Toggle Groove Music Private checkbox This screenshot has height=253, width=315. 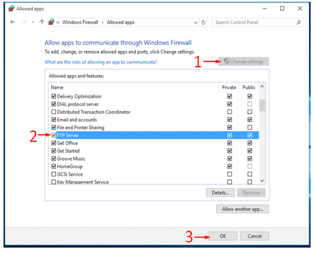click(x=230, y=159)
